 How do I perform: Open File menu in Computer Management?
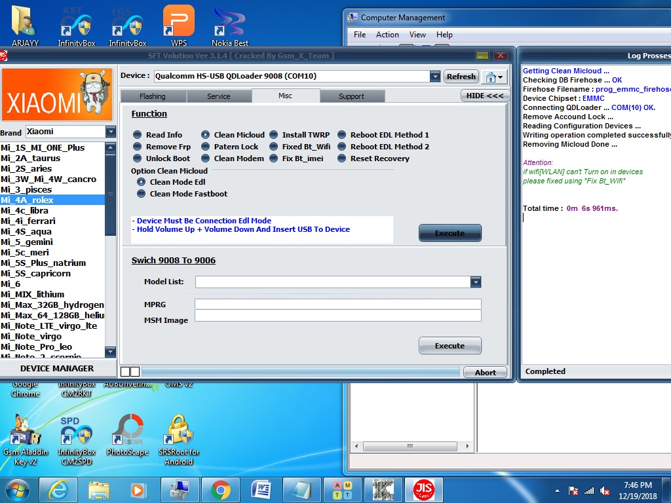360,35
